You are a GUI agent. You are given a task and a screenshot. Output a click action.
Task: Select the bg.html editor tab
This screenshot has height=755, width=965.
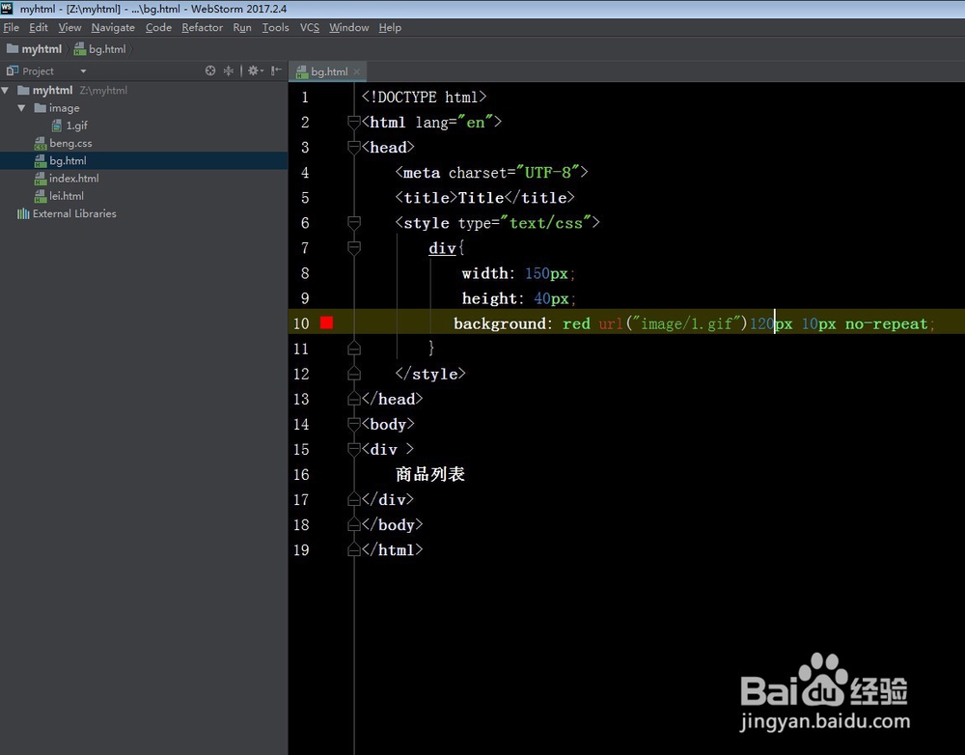[x=329, y=71]
